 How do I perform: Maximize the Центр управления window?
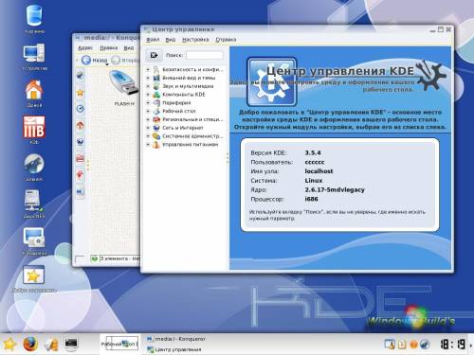(x=441, y=29)
